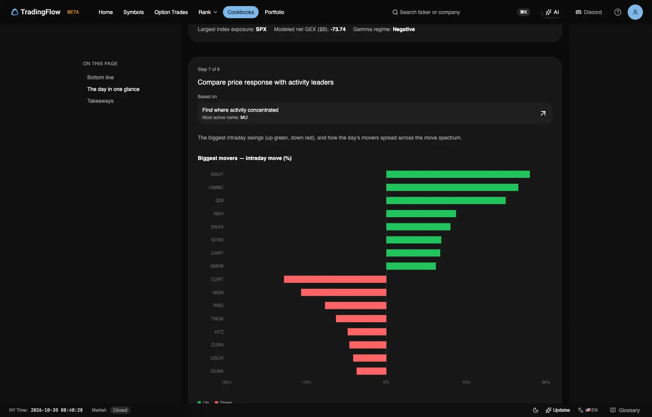Jump to The day in one glance
652x417 pixels.
click(113, 89)
